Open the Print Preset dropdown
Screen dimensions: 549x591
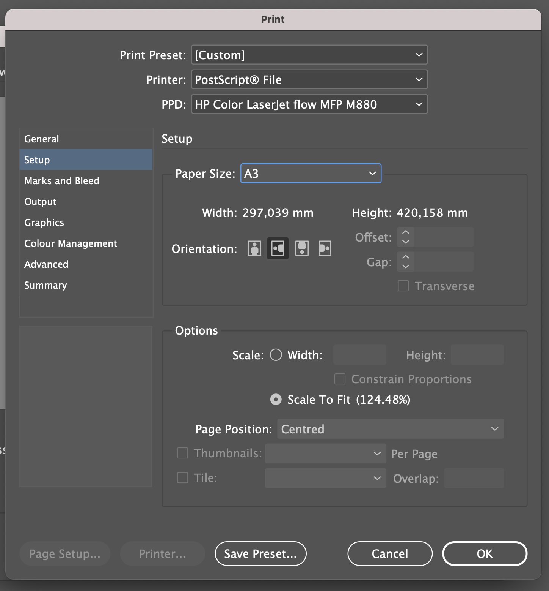[x=309, y=55]
